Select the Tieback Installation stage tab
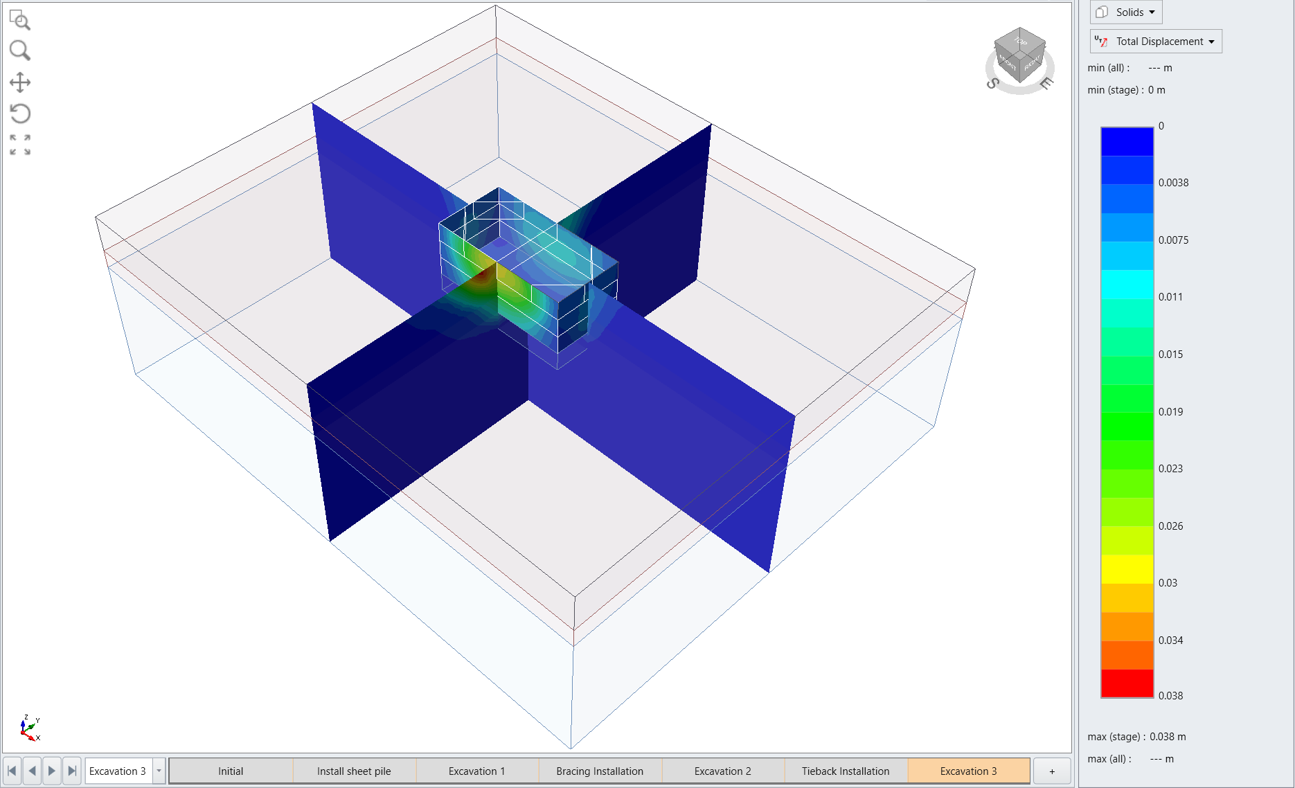Viewport: 1295px width, 788px height. [x=846, y=771]
